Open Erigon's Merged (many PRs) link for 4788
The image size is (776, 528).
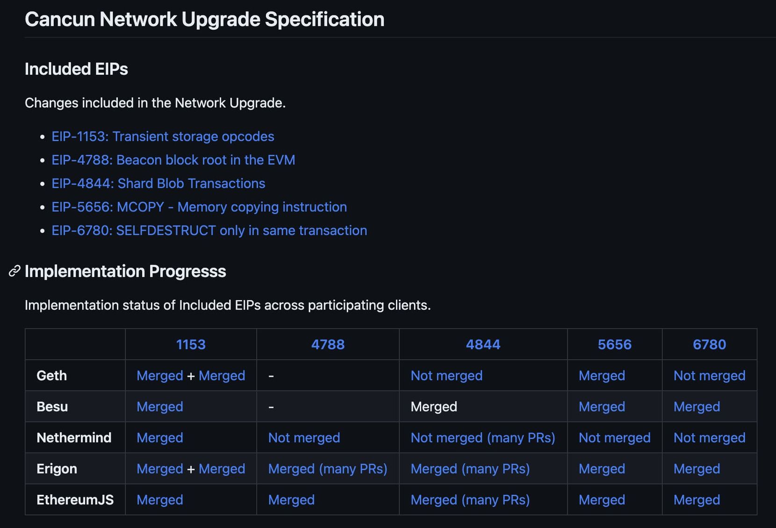point(327,469)
